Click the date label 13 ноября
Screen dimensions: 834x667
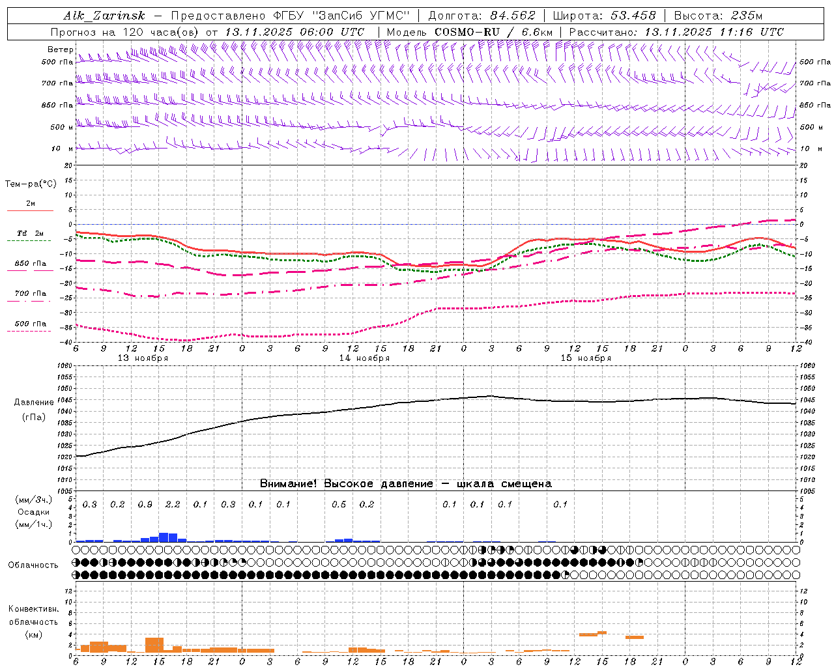[143, 358]
